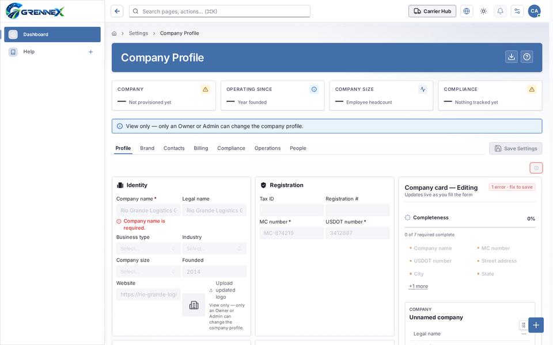553x345 pixels.
Task: Open the sliders preferences icon
Action: point(517,11)
